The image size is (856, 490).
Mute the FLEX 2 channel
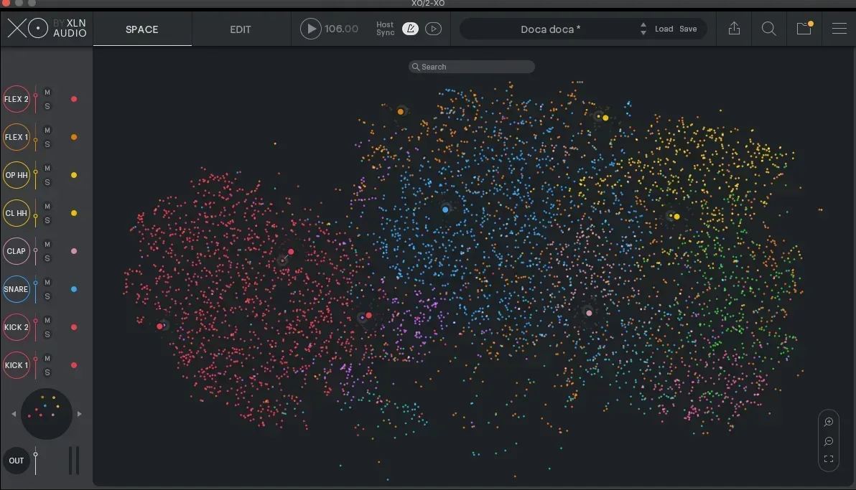[47, 93]
